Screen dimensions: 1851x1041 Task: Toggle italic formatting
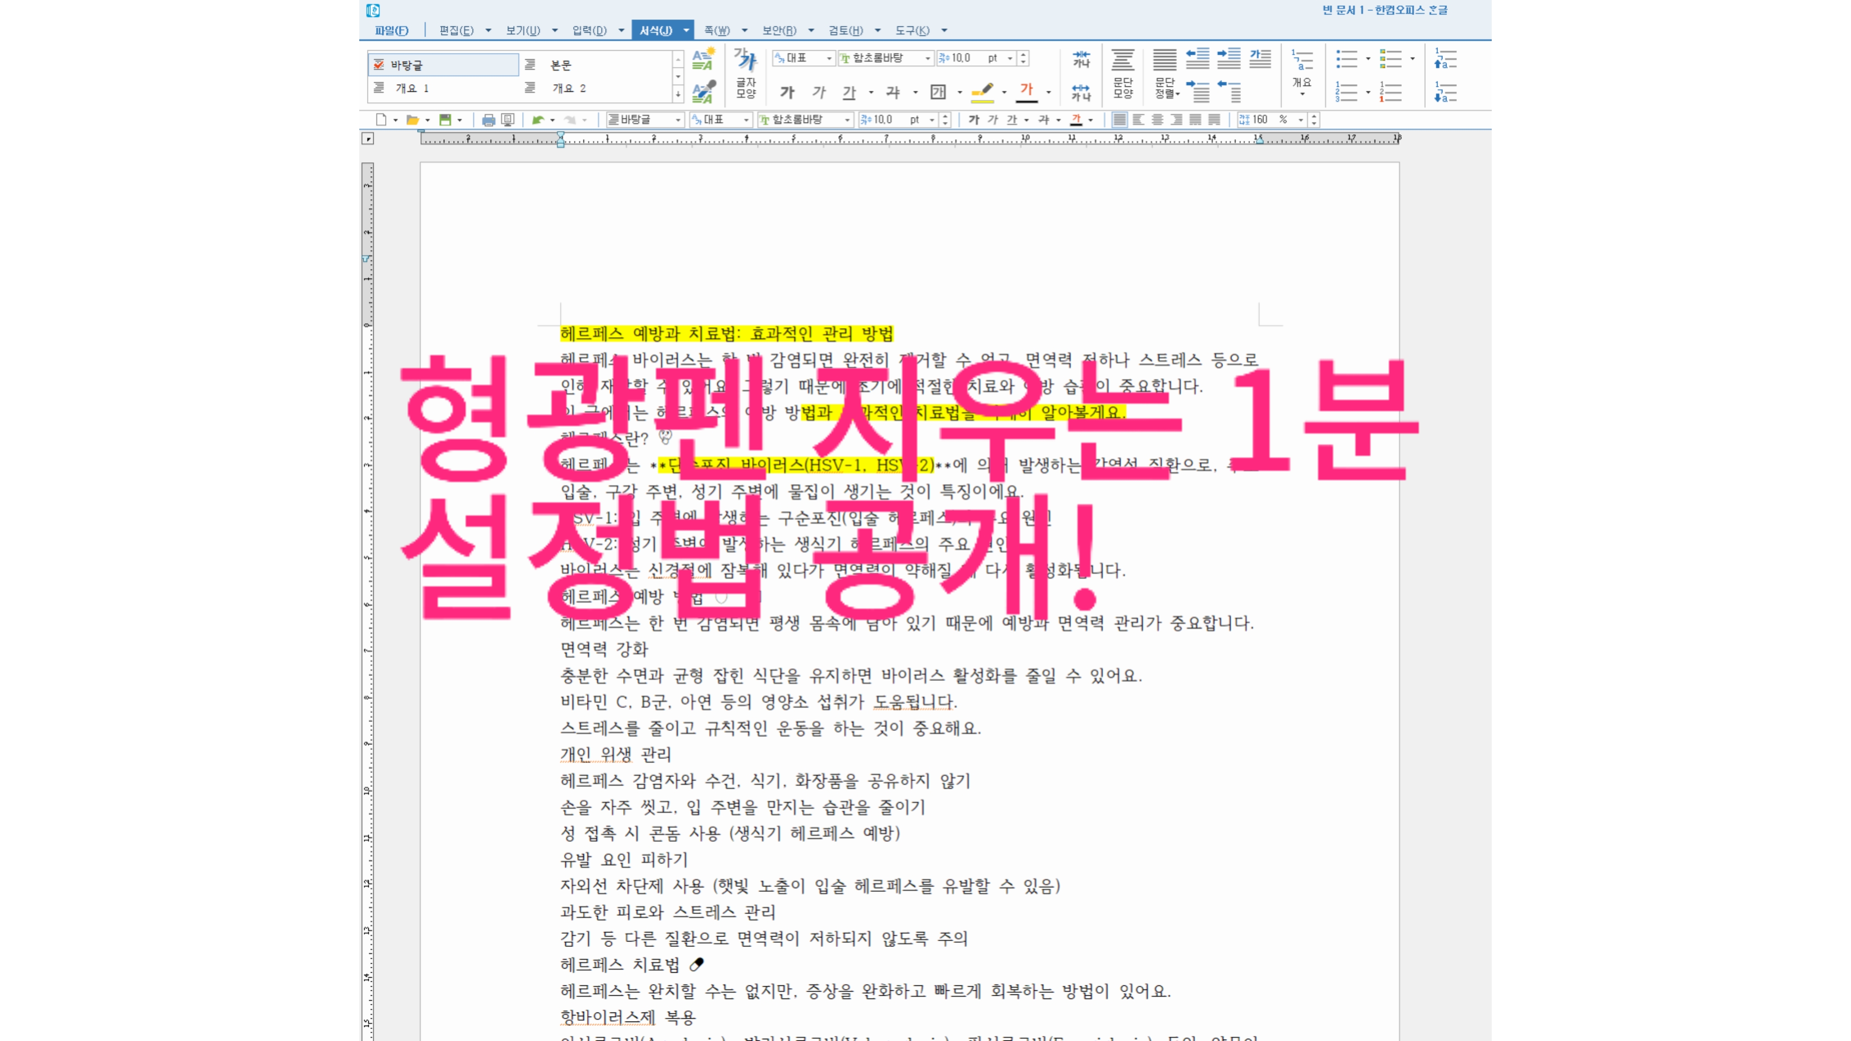[x=820, y=92]
